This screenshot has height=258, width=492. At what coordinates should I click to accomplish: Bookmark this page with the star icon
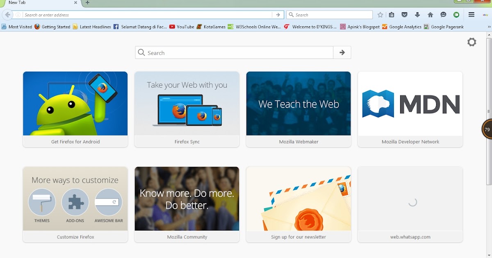pos(380,15)
